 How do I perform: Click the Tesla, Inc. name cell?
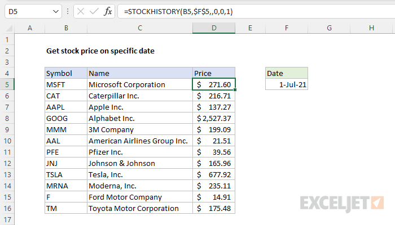tap(140, 174)
